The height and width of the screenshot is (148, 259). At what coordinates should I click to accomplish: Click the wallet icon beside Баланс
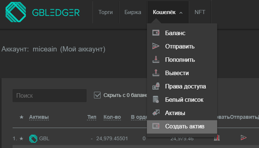(156, 33)
